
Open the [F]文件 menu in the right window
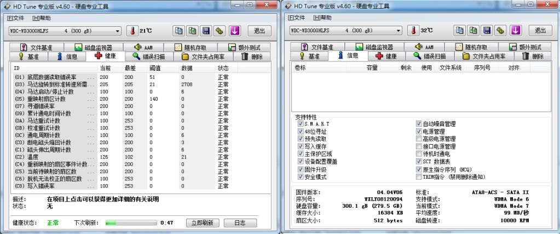point(295,18)
